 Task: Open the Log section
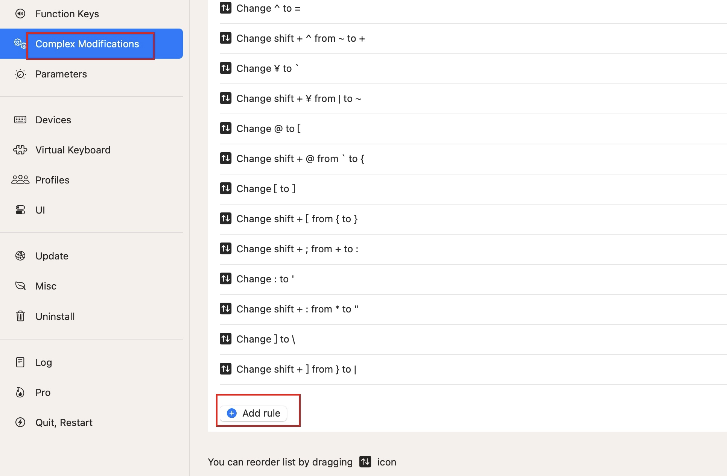[44, 362]
